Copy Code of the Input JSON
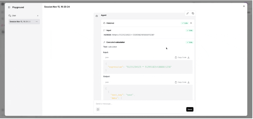 181,57
